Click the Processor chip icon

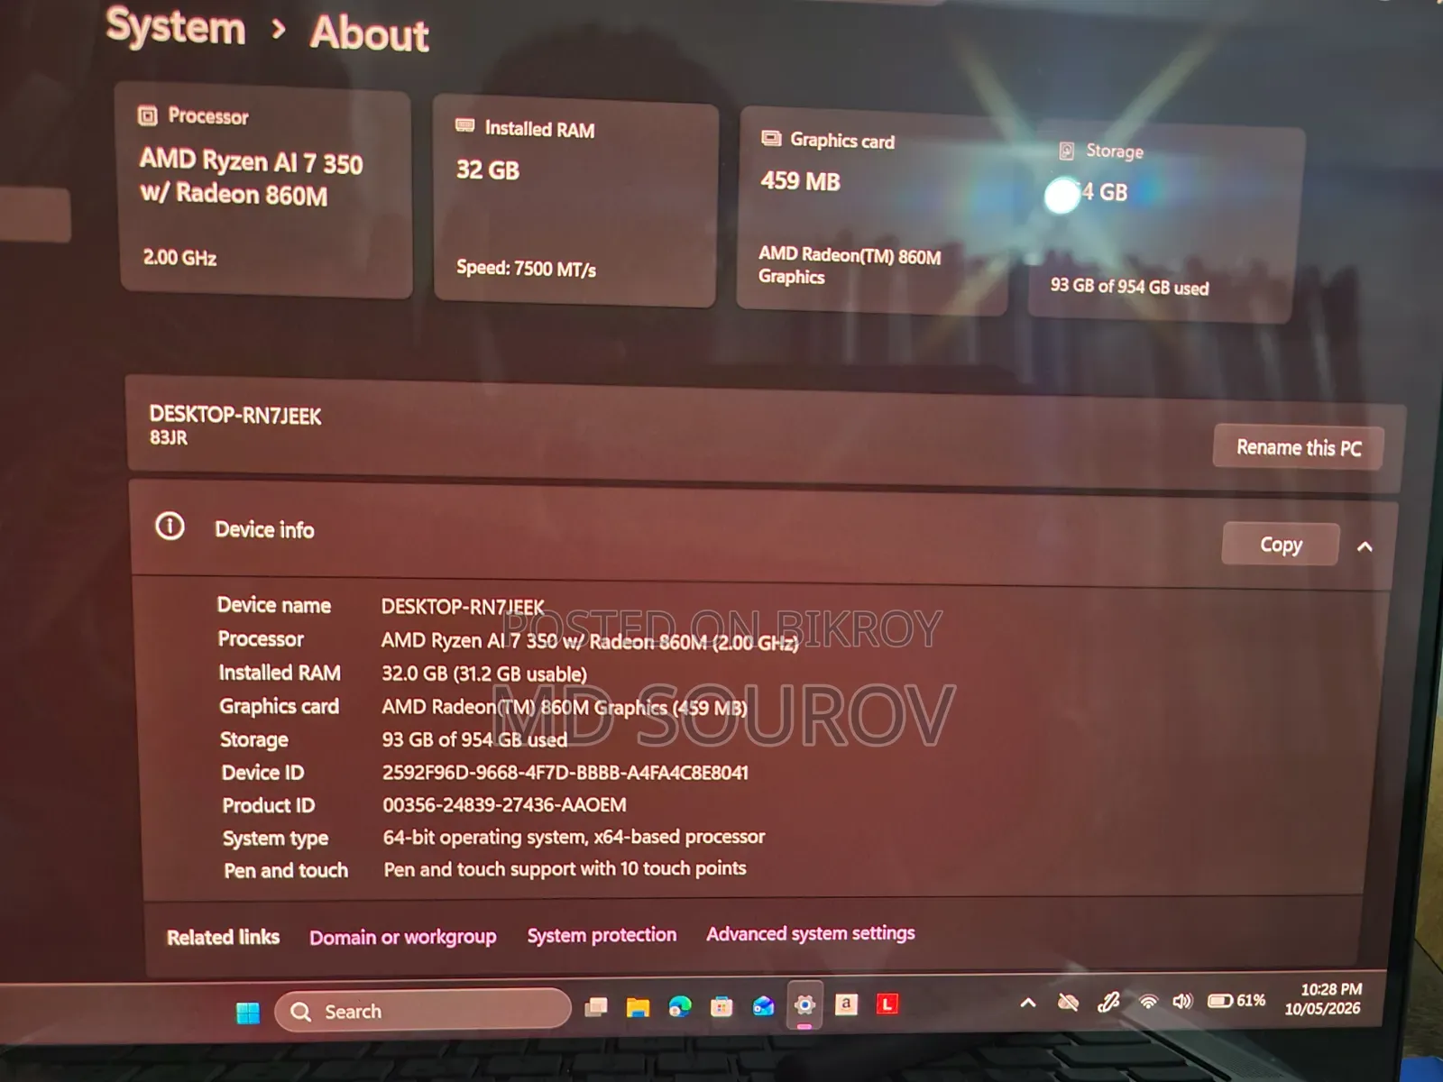pos(148,115)
